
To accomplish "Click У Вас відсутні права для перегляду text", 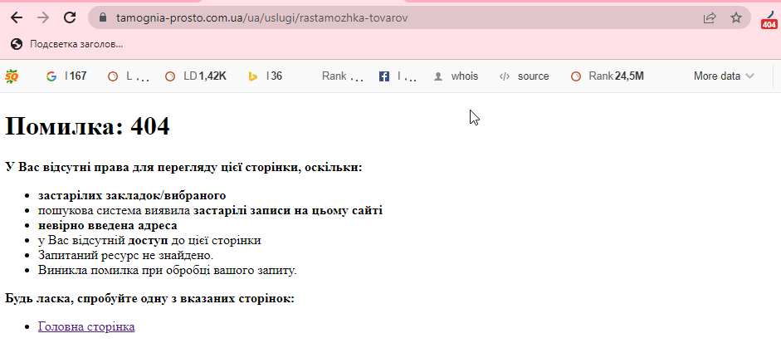I will point(183,168).
